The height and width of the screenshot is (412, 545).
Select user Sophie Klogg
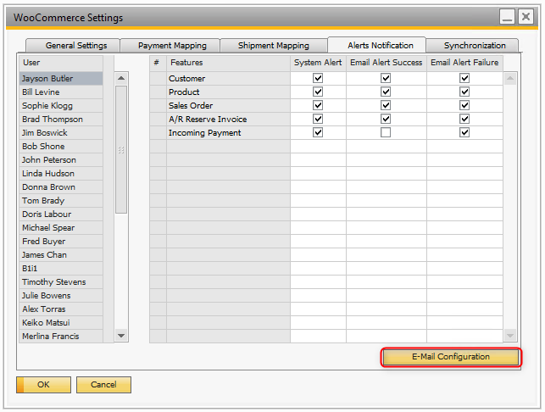(47, 106)
